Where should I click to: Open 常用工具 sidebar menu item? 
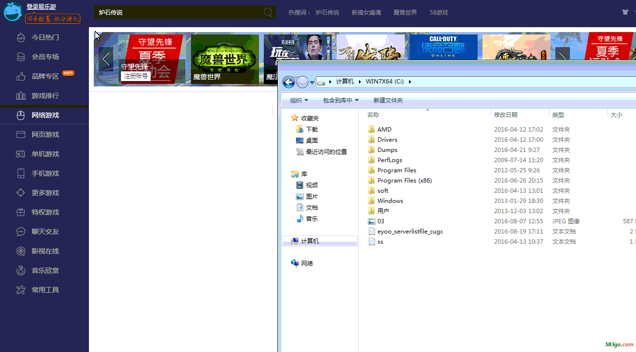pos(44,290)
